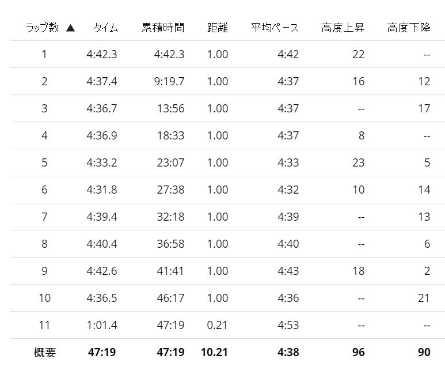Select lap 10 elevation loss 21
This screenshot has height=367, width=445.
(x=424, y=298)
